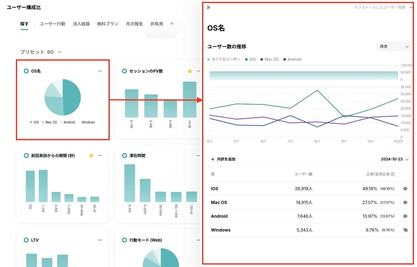Toggle すべてのユーザー series in chart legend
This screenshot has height=267, width=417.
coord(224,59)
